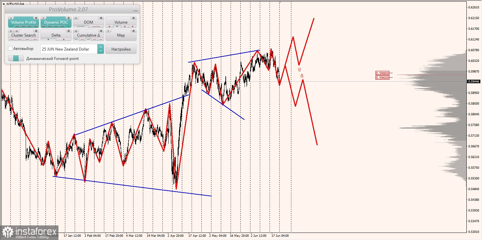
Task: Toggle the Динамический Forward-point switch
Action: click(16, 58)
